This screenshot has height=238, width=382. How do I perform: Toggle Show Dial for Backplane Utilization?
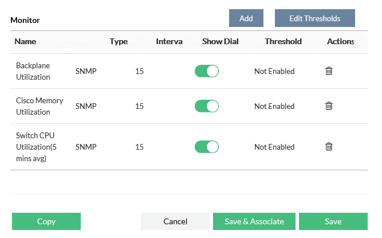tap(207, 71)
